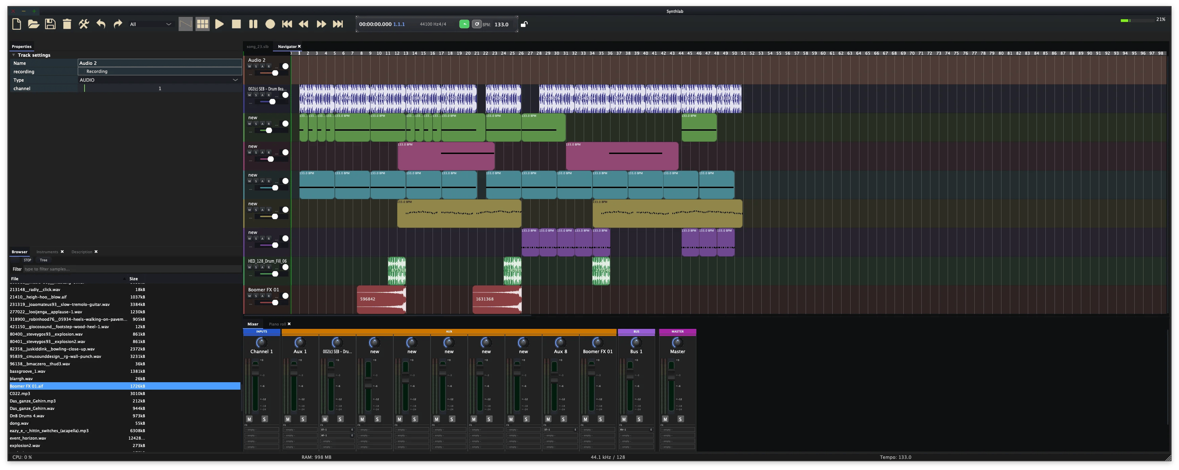Open the Type AUDIO dropdown

(x=159, y=80)
